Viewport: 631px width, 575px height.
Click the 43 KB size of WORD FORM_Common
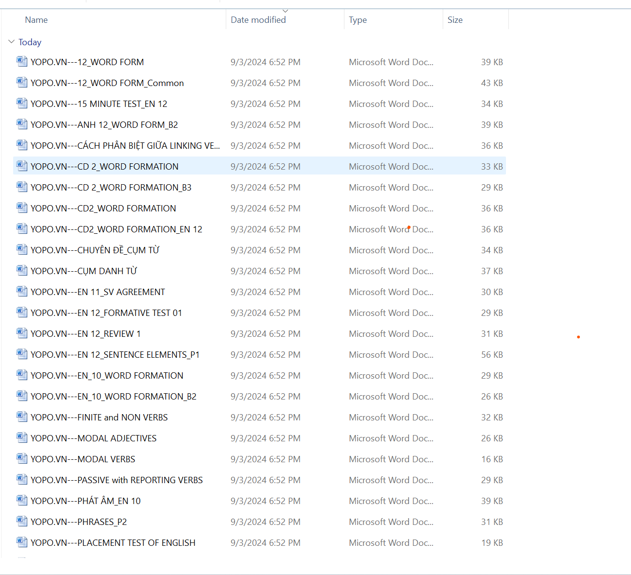(x=492, y=83)
